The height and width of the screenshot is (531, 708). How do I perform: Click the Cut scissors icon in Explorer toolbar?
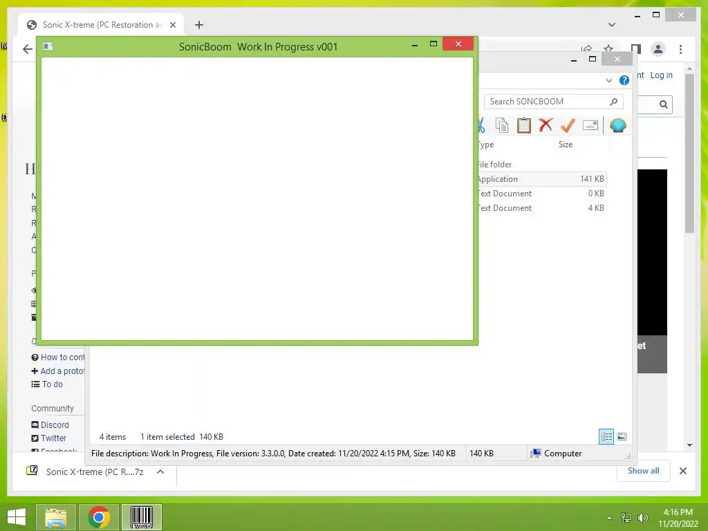click(481, 125)
